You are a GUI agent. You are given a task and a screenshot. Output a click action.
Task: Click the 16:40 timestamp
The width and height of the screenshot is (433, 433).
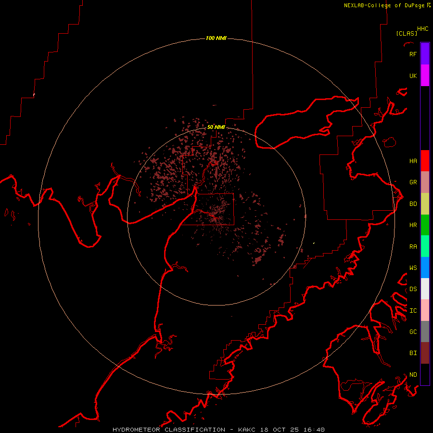click(x=315, y=430)
